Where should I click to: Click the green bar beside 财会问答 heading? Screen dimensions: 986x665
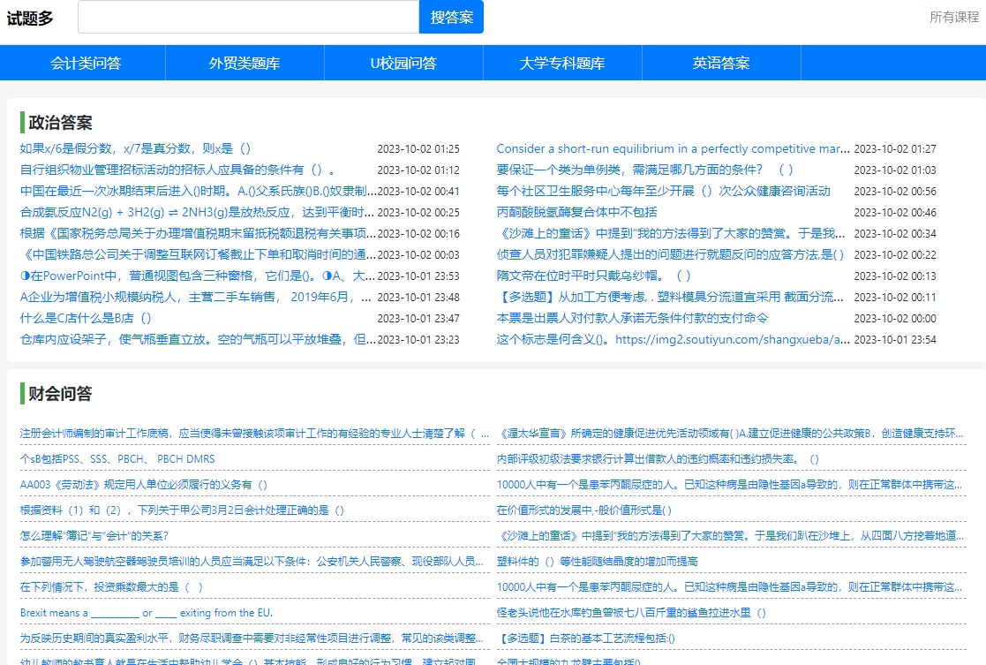[21, 393]
